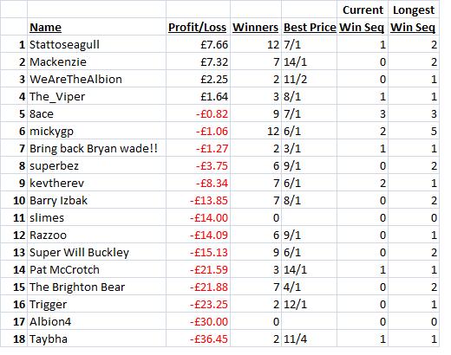Select 8ace's -£0.82 loss cell
The height and width of the screenshot is (355, 451).
point(198,113)
